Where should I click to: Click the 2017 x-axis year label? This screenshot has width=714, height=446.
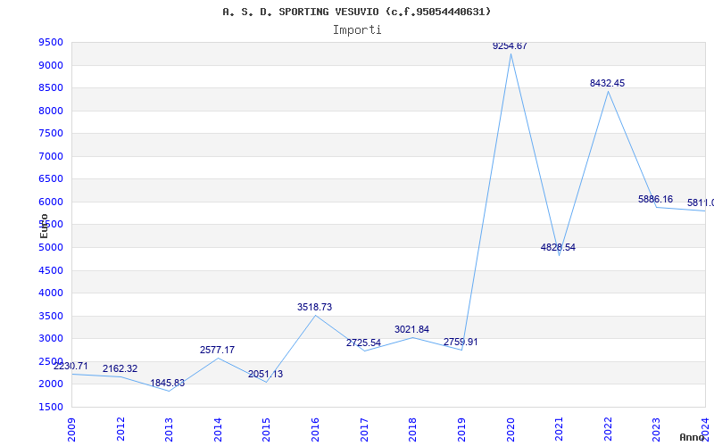click(x=364, y=429)
